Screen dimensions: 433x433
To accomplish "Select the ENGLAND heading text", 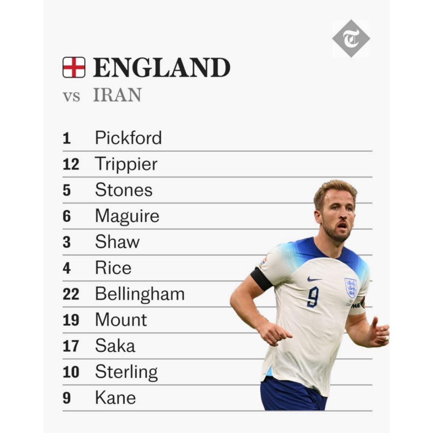I will pyautogui.click(x=162, y=67).
